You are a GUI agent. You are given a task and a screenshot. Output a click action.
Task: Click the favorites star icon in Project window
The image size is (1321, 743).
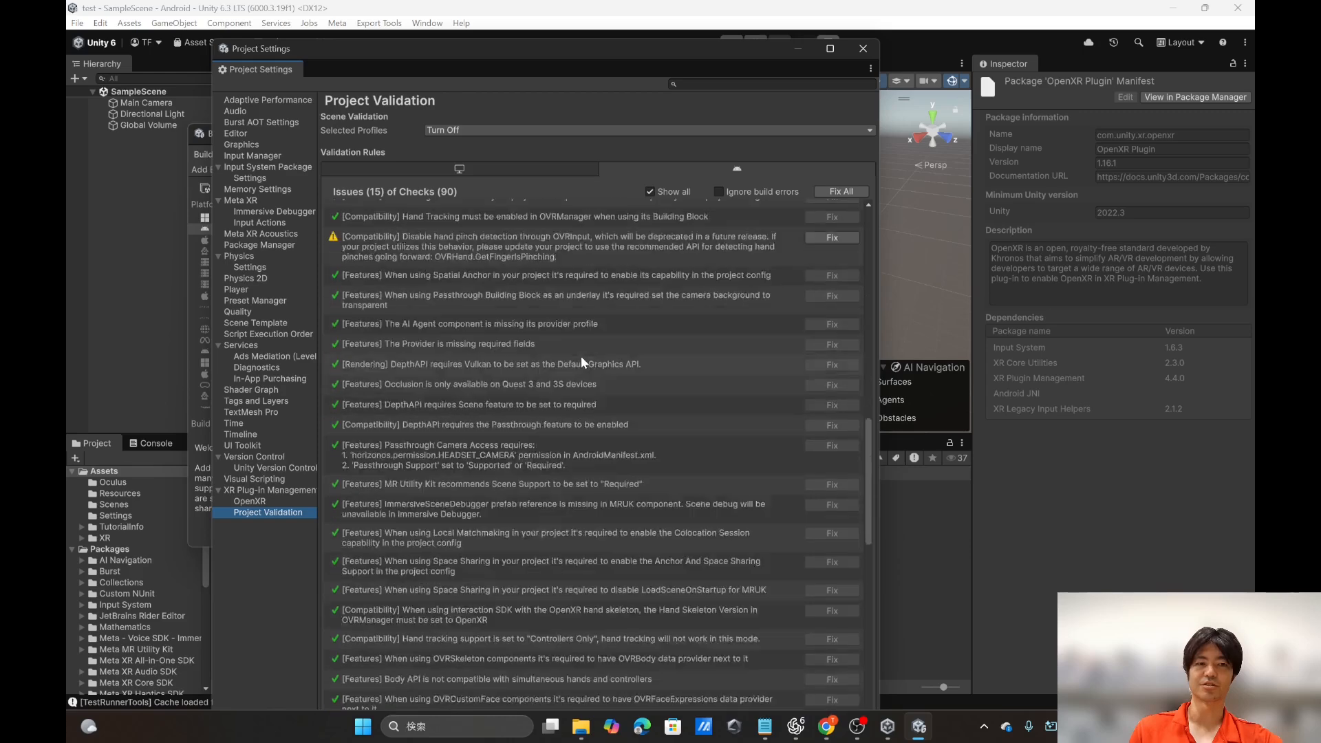coord(932,458)
